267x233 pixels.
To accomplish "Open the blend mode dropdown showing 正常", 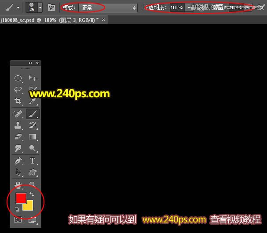I will click(x=108, y=7).
